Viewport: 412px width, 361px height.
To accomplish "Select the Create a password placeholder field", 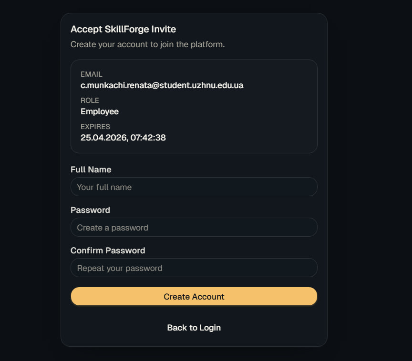I will pyautogui.click(x=112, y=227).
